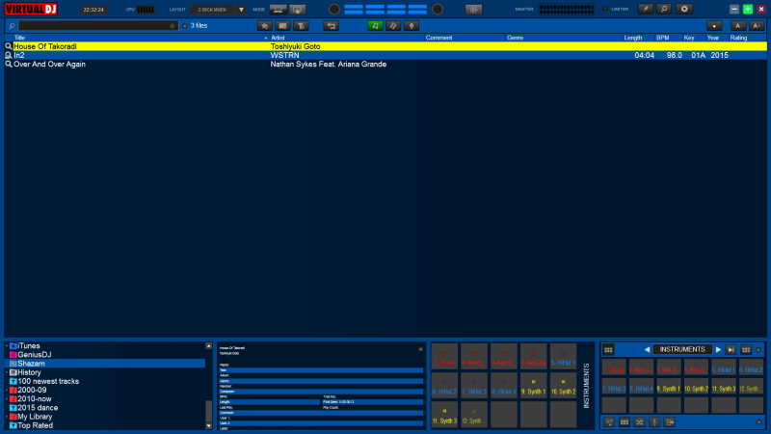The image size is (771, 434).
Task: Toggle the dot option beside '3 files'
Action: [185, 26]
